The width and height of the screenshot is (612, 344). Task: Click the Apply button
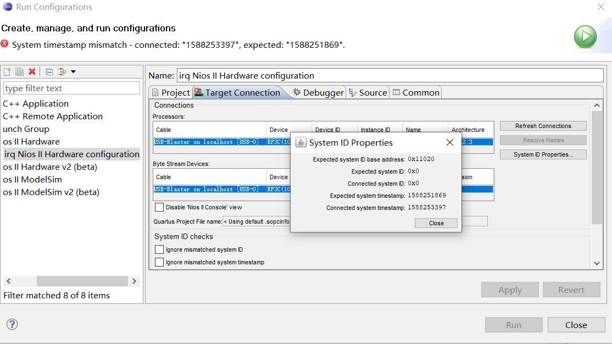click(x=510, y=290)
